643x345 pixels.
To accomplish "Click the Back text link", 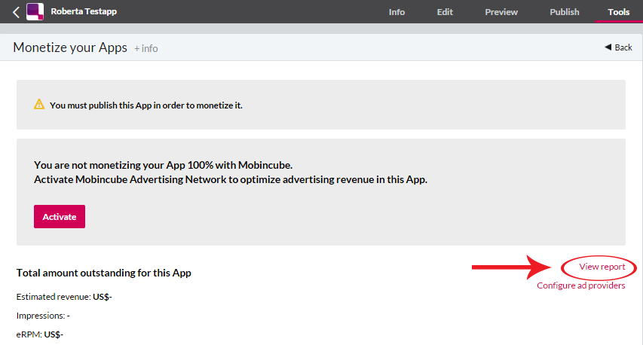I will pyautogui.click(x=623, y=47).
